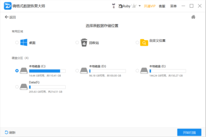Click the C: drive disk icon

24,71
